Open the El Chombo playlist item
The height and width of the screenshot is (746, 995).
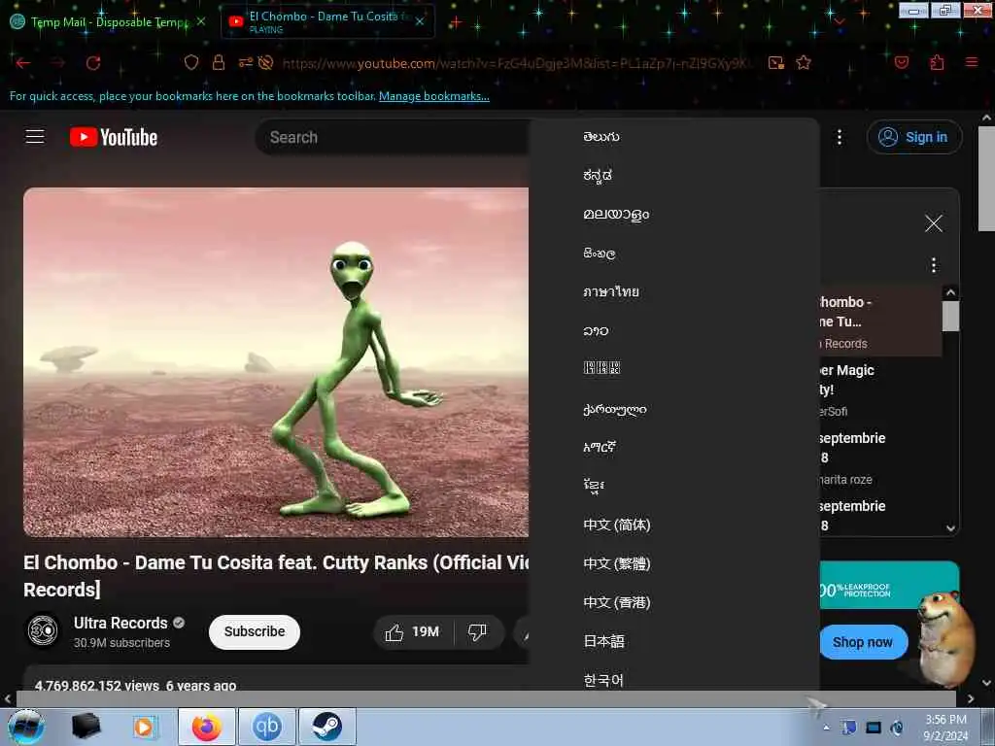[x=880, y=321]
